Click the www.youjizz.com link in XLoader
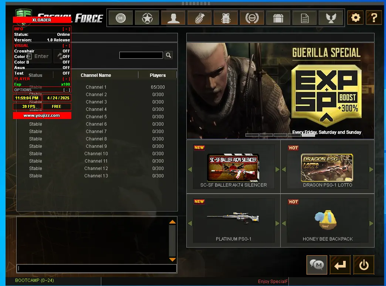 click(x=42, y=115)
